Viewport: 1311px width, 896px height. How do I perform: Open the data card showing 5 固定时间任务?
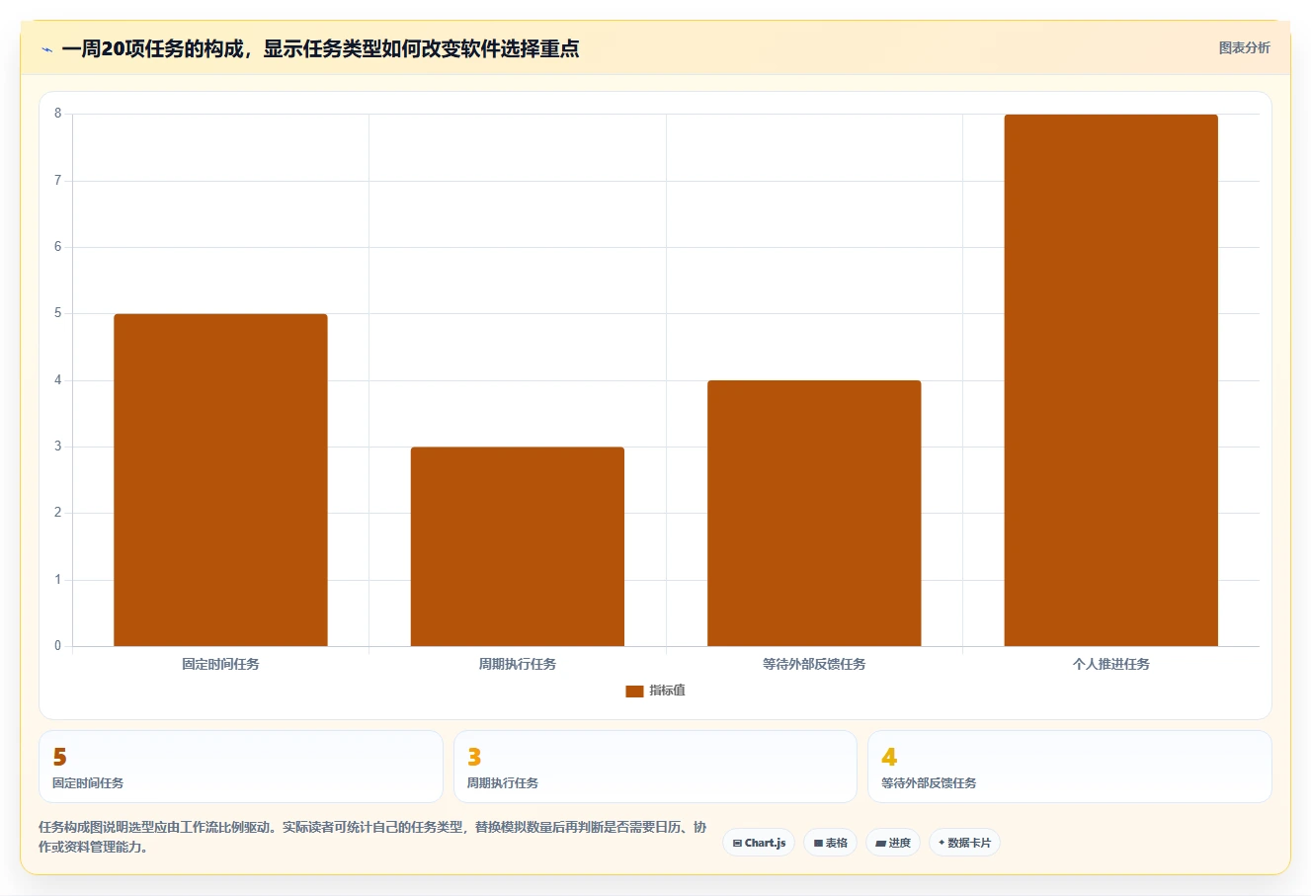[x=241, y=767]
